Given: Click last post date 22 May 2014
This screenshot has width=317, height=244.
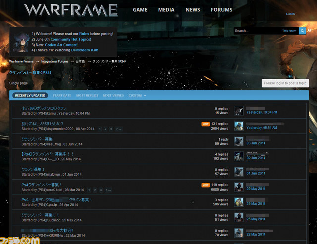Looking at the screenshot, I should (256, 234).
